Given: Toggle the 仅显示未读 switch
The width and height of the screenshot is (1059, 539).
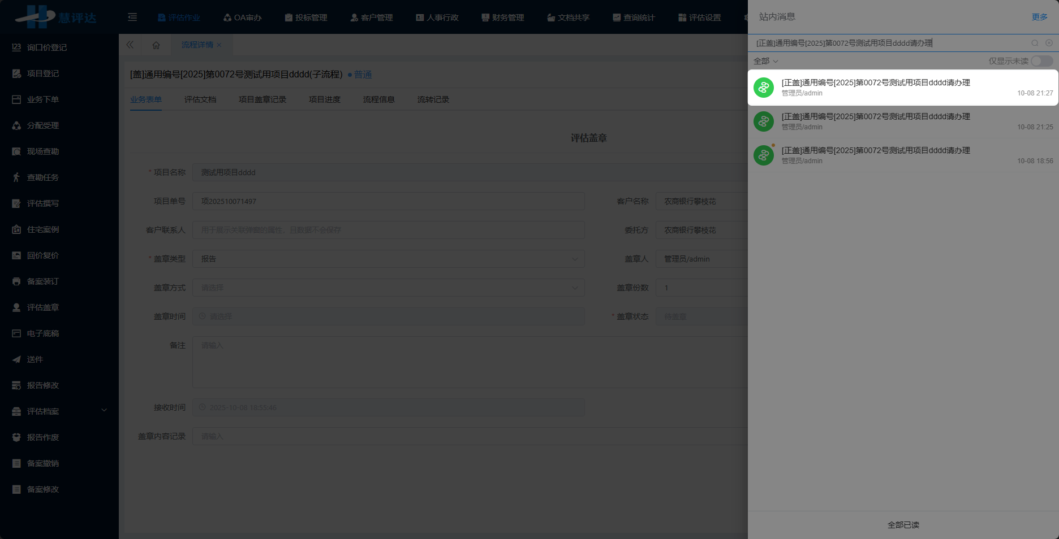Looking at the screenshot, I should coord(1041,61).
